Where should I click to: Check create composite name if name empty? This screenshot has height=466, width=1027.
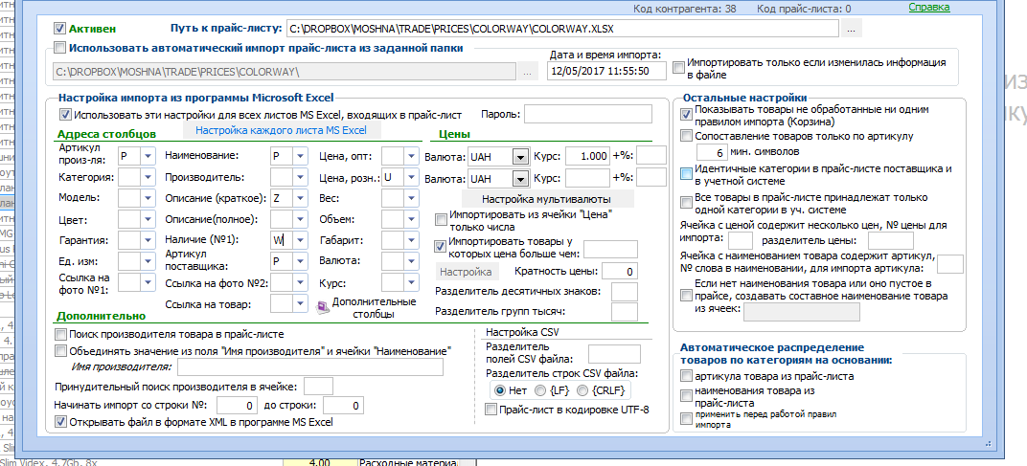point(686,296)
